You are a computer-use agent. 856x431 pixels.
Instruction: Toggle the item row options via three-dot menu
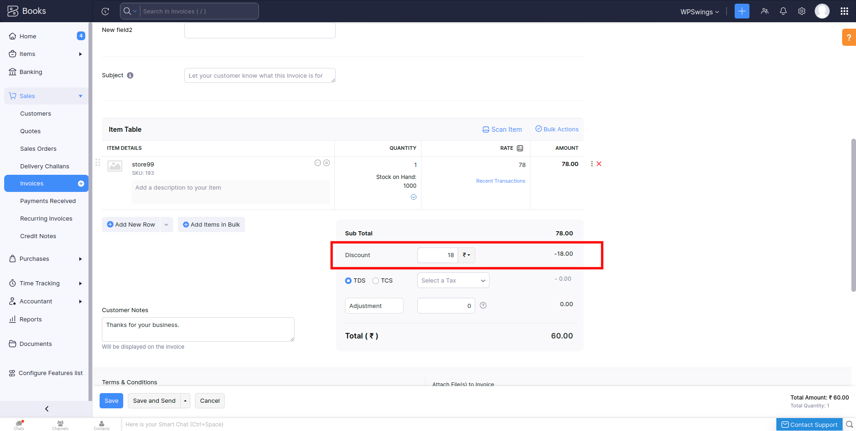tap(591, 164)
